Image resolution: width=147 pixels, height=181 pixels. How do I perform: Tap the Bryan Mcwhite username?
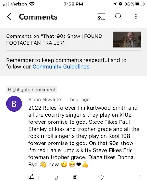pyautogui.click(x=44, y=100)
